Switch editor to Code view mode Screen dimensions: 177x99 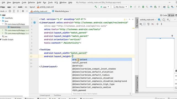[x=163, y=15]
